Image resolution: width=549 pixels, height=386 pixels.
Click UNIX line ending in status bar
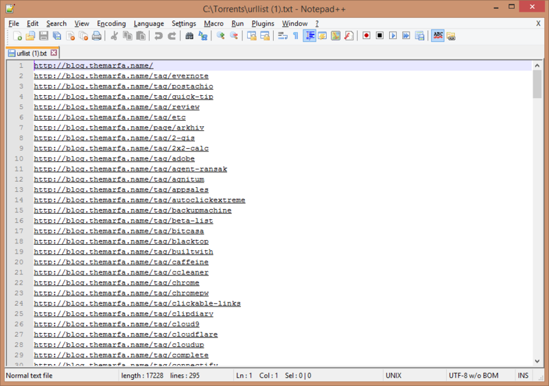[x=393, y=376]
